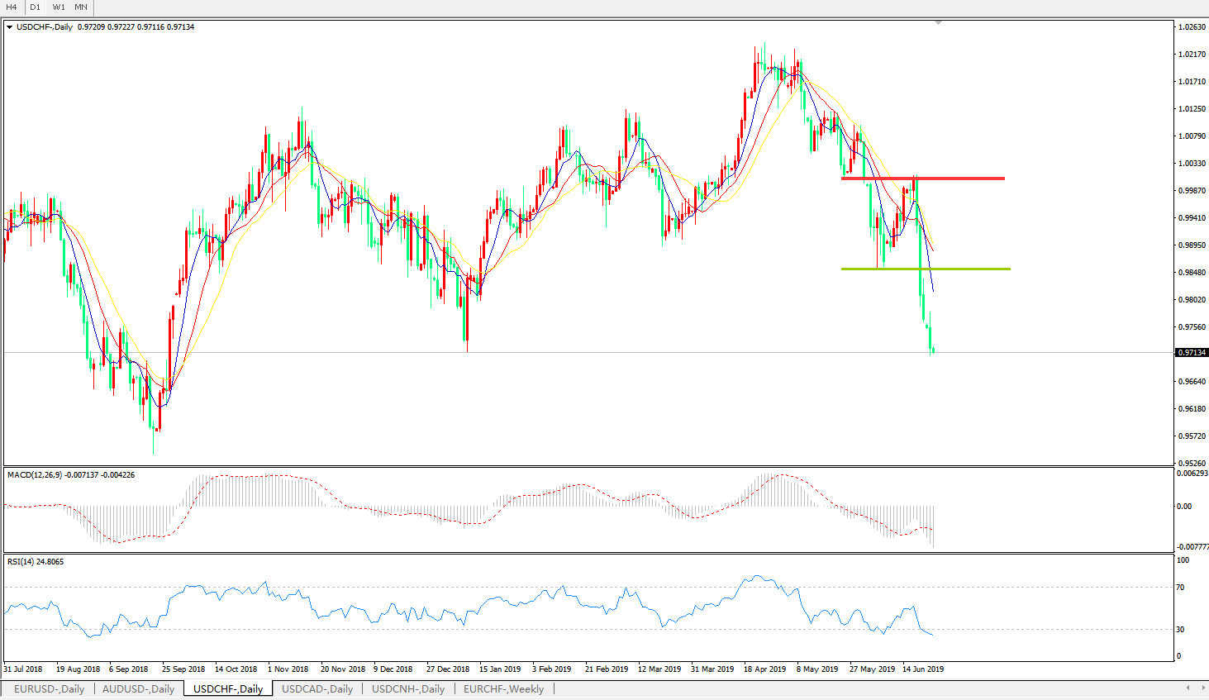1209x700 pixels.
Task: Expand the USDCHF-,Daily chart title dropdown arrow
Action: click(x=10, y=27)
